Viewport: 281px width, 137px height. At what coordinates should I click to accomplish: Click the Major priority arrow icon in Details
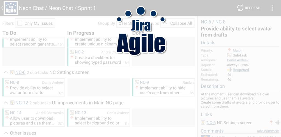tap(229, 50)
